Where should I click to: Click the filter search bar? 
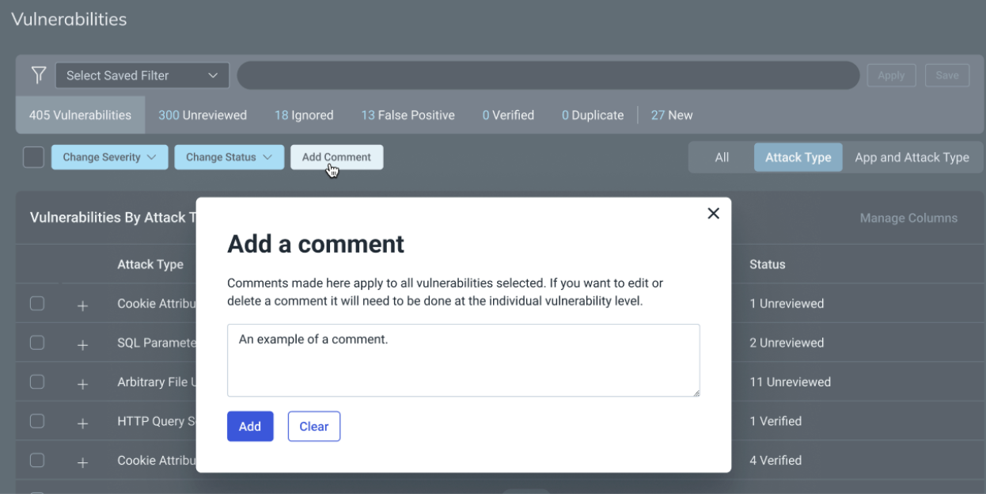548,75
